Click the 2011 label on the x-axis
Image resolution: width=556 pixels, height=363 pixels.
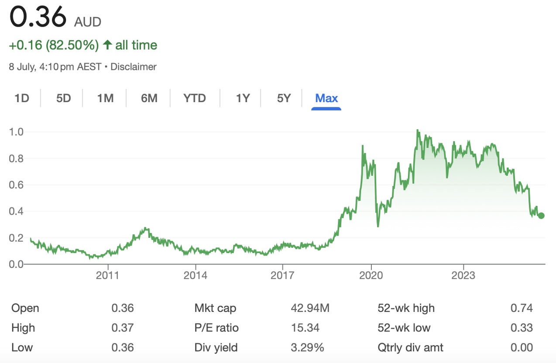pyautogui.click(x=107, y=275)
